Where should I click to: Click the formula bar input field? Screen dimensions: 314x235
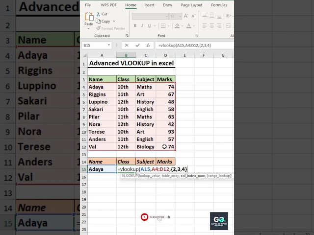tap(194, 46)
